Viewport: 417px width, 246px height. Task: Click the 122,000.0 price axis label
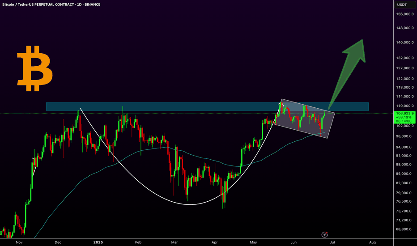(x=405, y=79)
